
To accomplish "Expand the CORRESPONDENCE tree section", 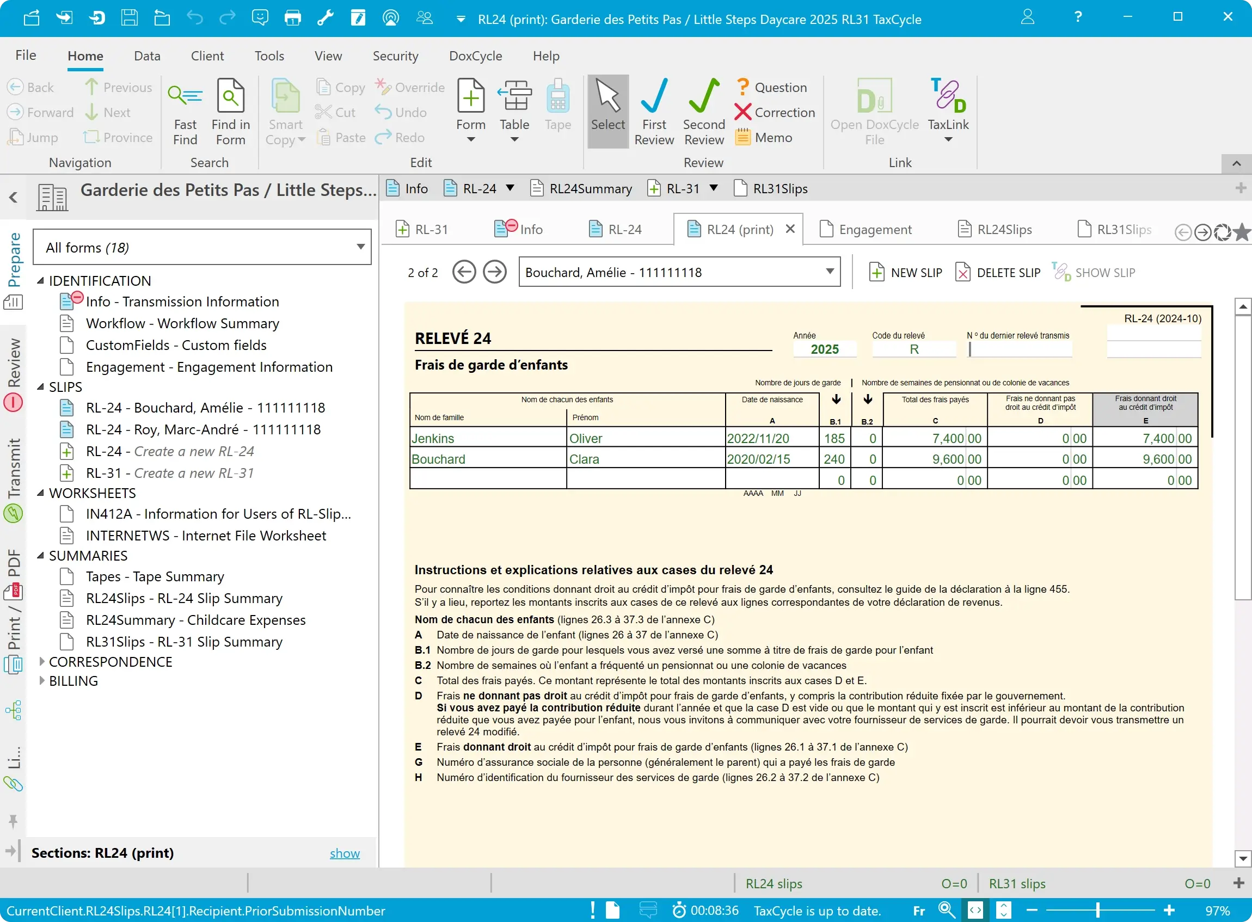I will [42, 662].
